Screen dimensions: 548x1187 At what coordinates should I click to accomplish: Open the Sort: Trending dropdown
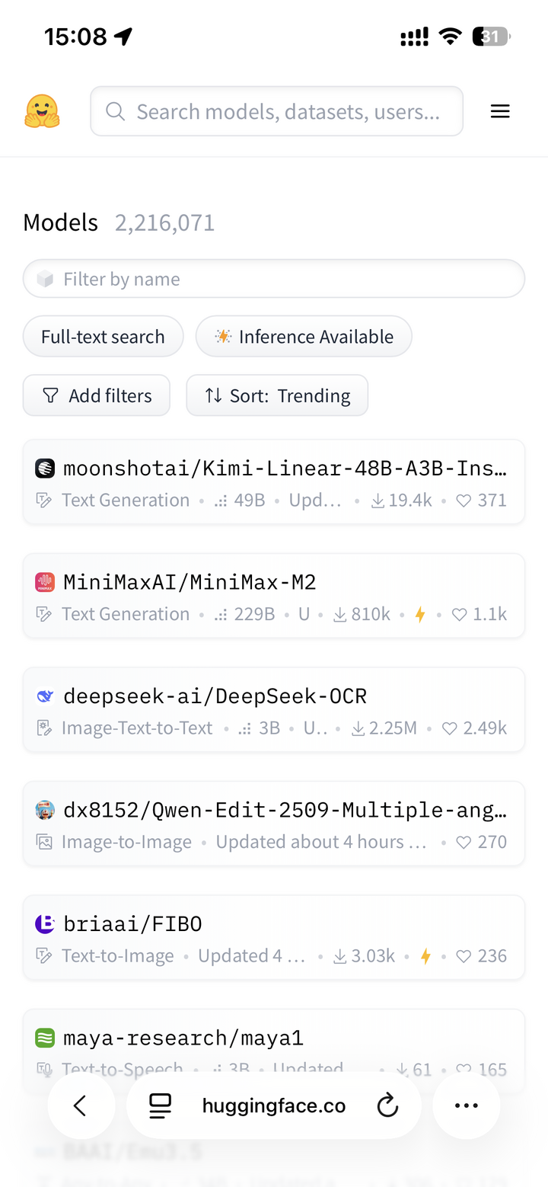[x=277, y=395]
